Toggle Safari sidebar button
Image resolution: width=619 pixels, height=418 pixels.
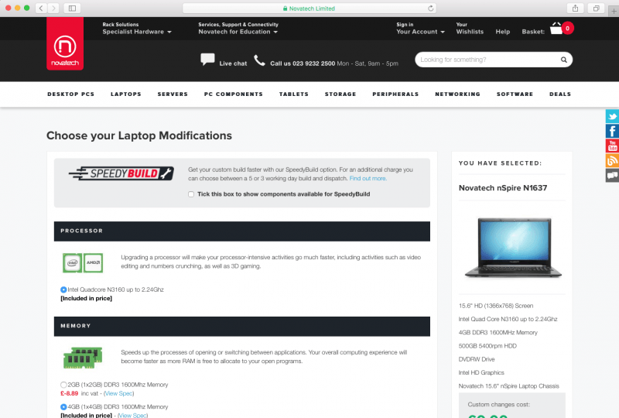[x=72, y=8]
